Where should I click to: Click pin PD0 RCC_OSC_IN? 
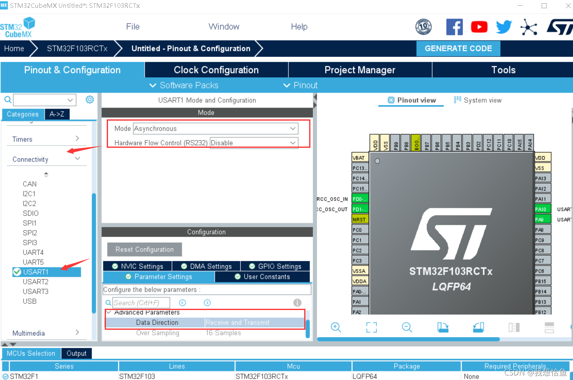360,199
